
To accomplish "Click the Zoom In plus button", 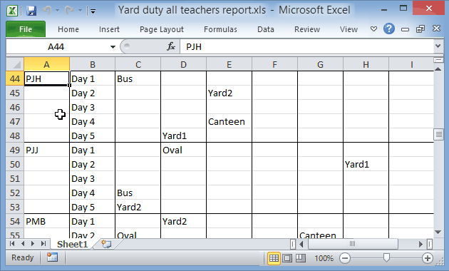I will coord(427,258).
